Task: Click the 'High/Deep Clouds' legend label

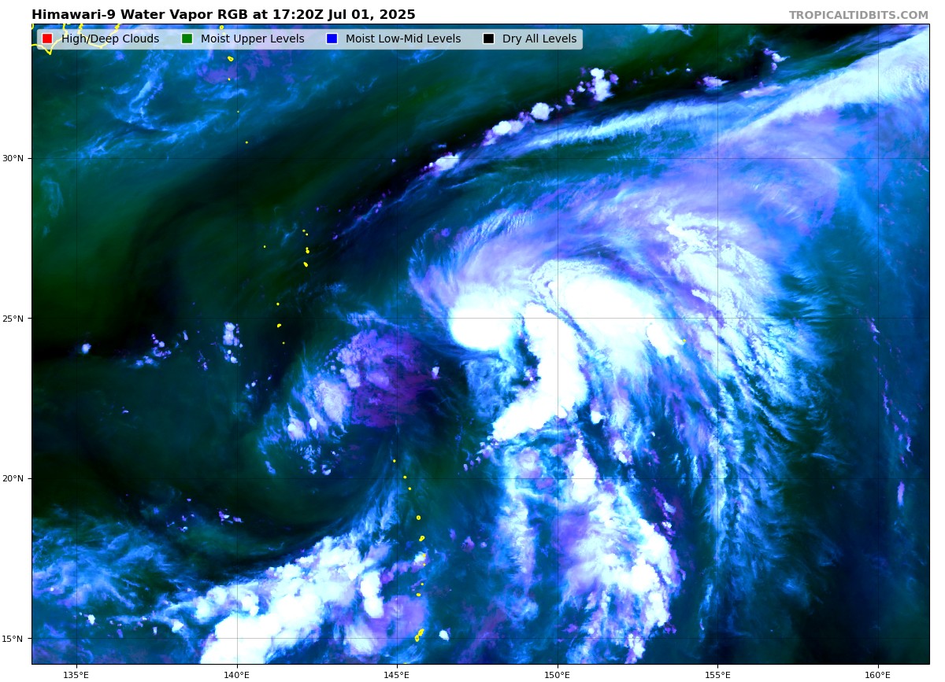Action: click(x=110, y=39)
